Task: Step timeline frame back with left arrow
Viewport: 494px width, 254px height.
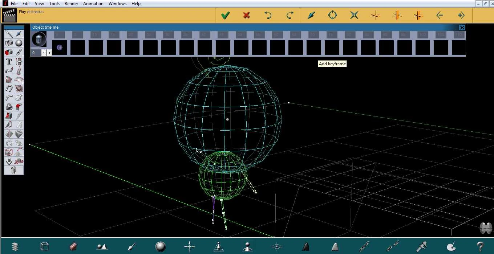Action: point(44,53)
